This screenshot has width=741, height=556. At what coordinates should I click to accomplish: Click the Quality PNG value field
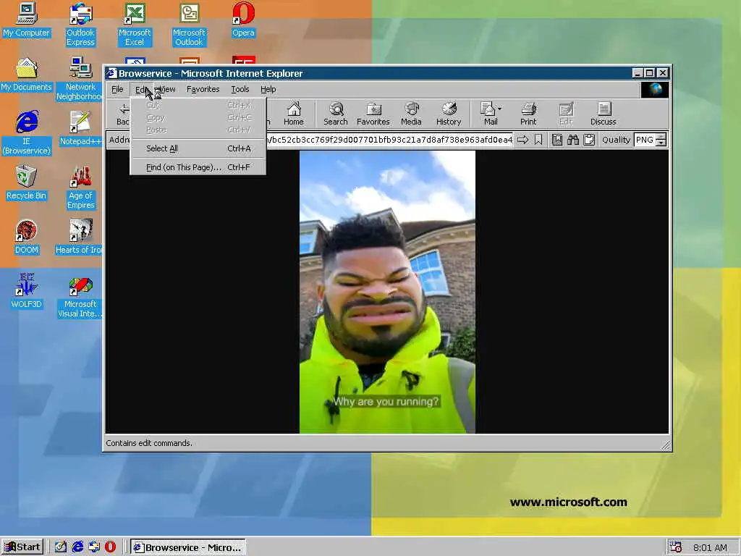coord(645,140)
